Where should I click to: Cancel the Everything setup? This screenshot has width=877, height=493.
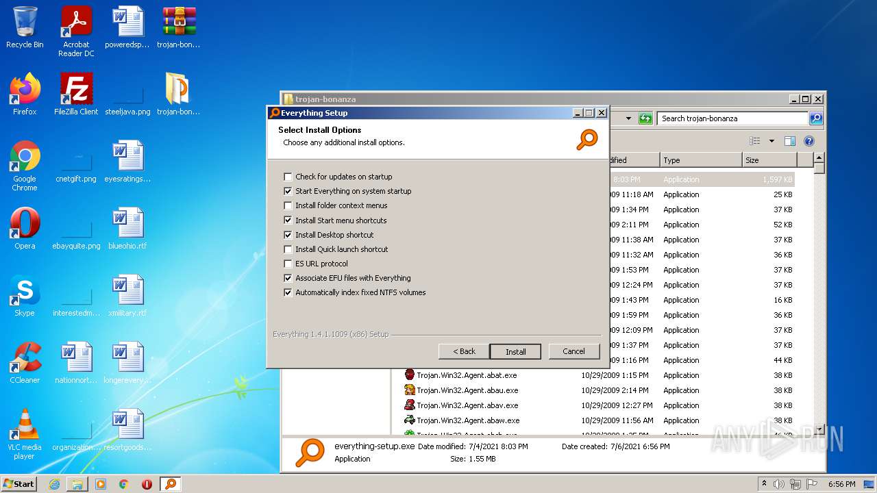(x=574, y=351)
